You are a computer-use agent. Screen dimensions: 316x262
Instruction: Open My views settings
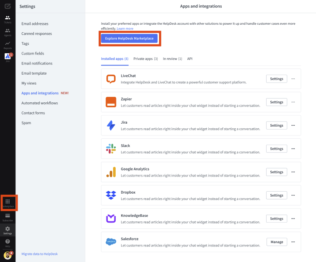pyautogui.click(x=29, y=83)
